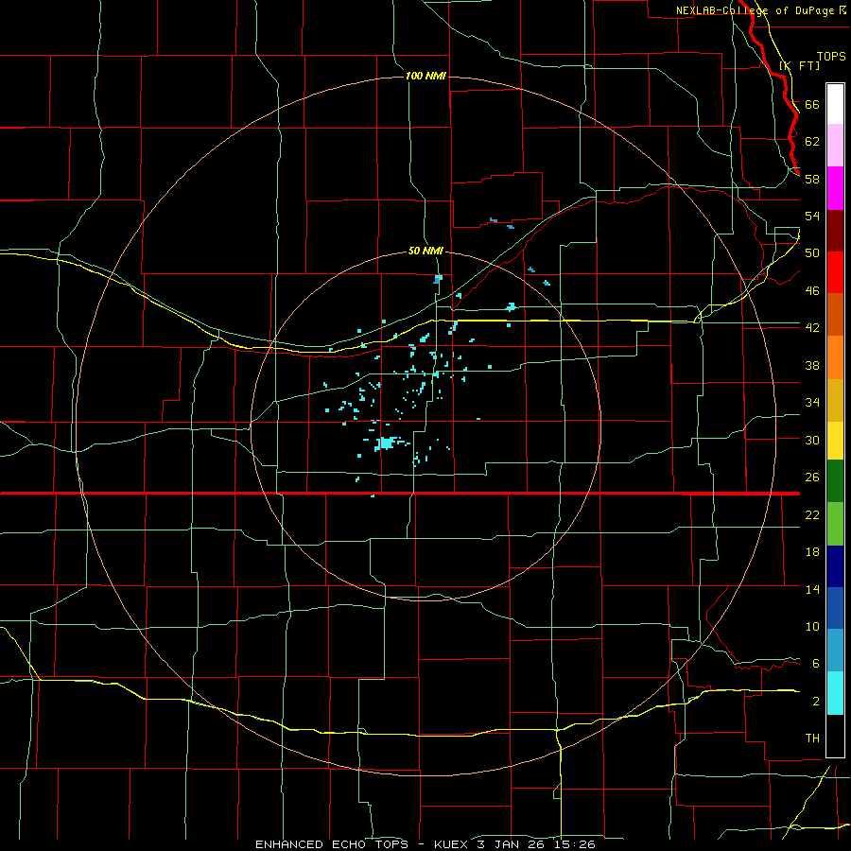
Task: Select the cyan band near legend bottom
Action: [x=835, y=693]
